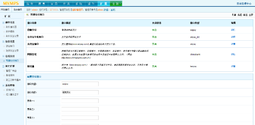Click the alipay_h5 type cell

click(195, 37)
